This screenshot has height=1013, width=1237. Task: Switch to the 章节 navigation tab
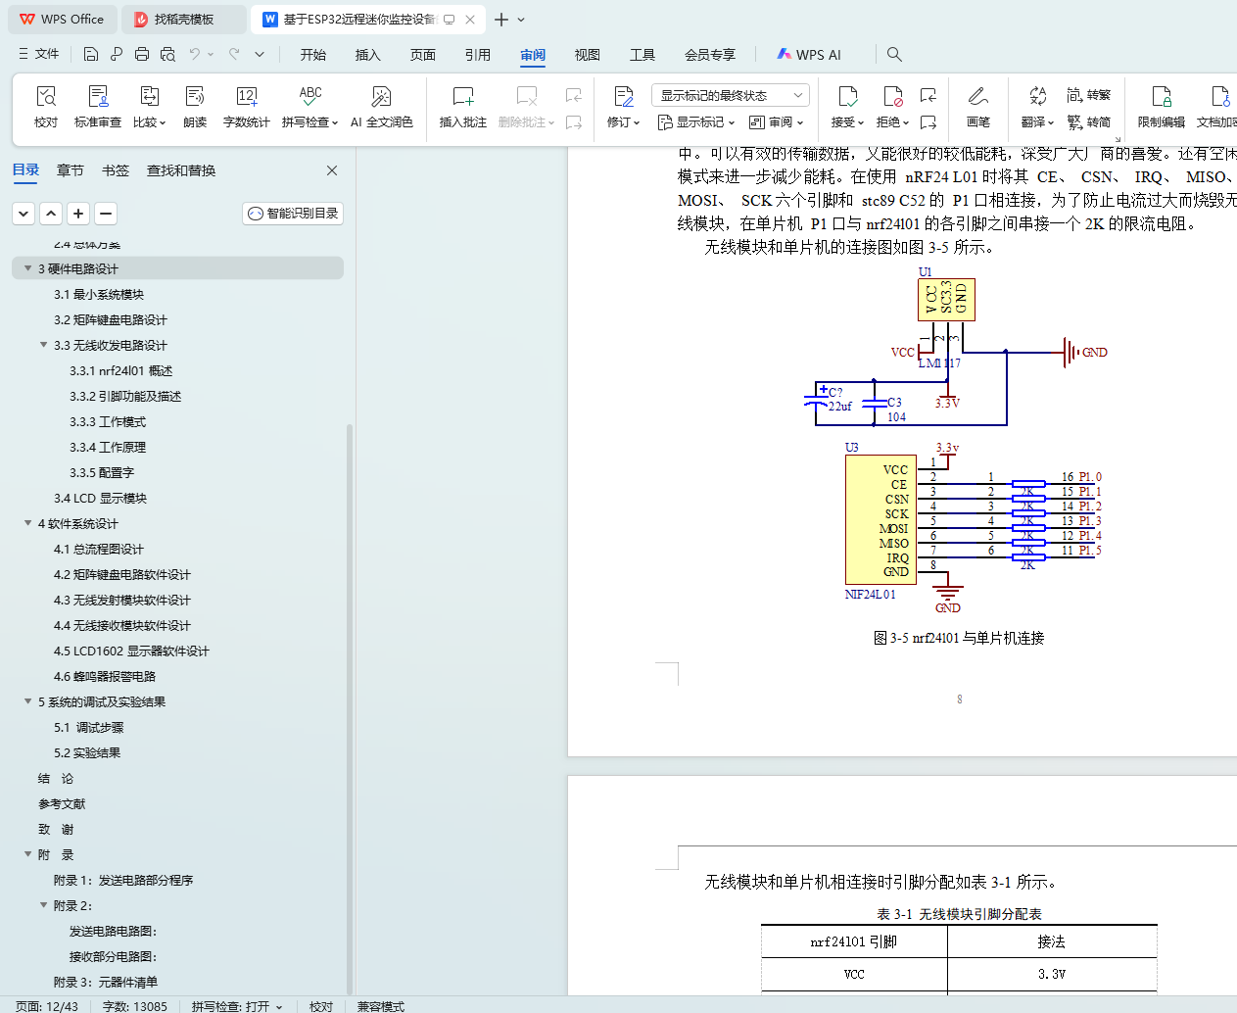tap(71, 170)
